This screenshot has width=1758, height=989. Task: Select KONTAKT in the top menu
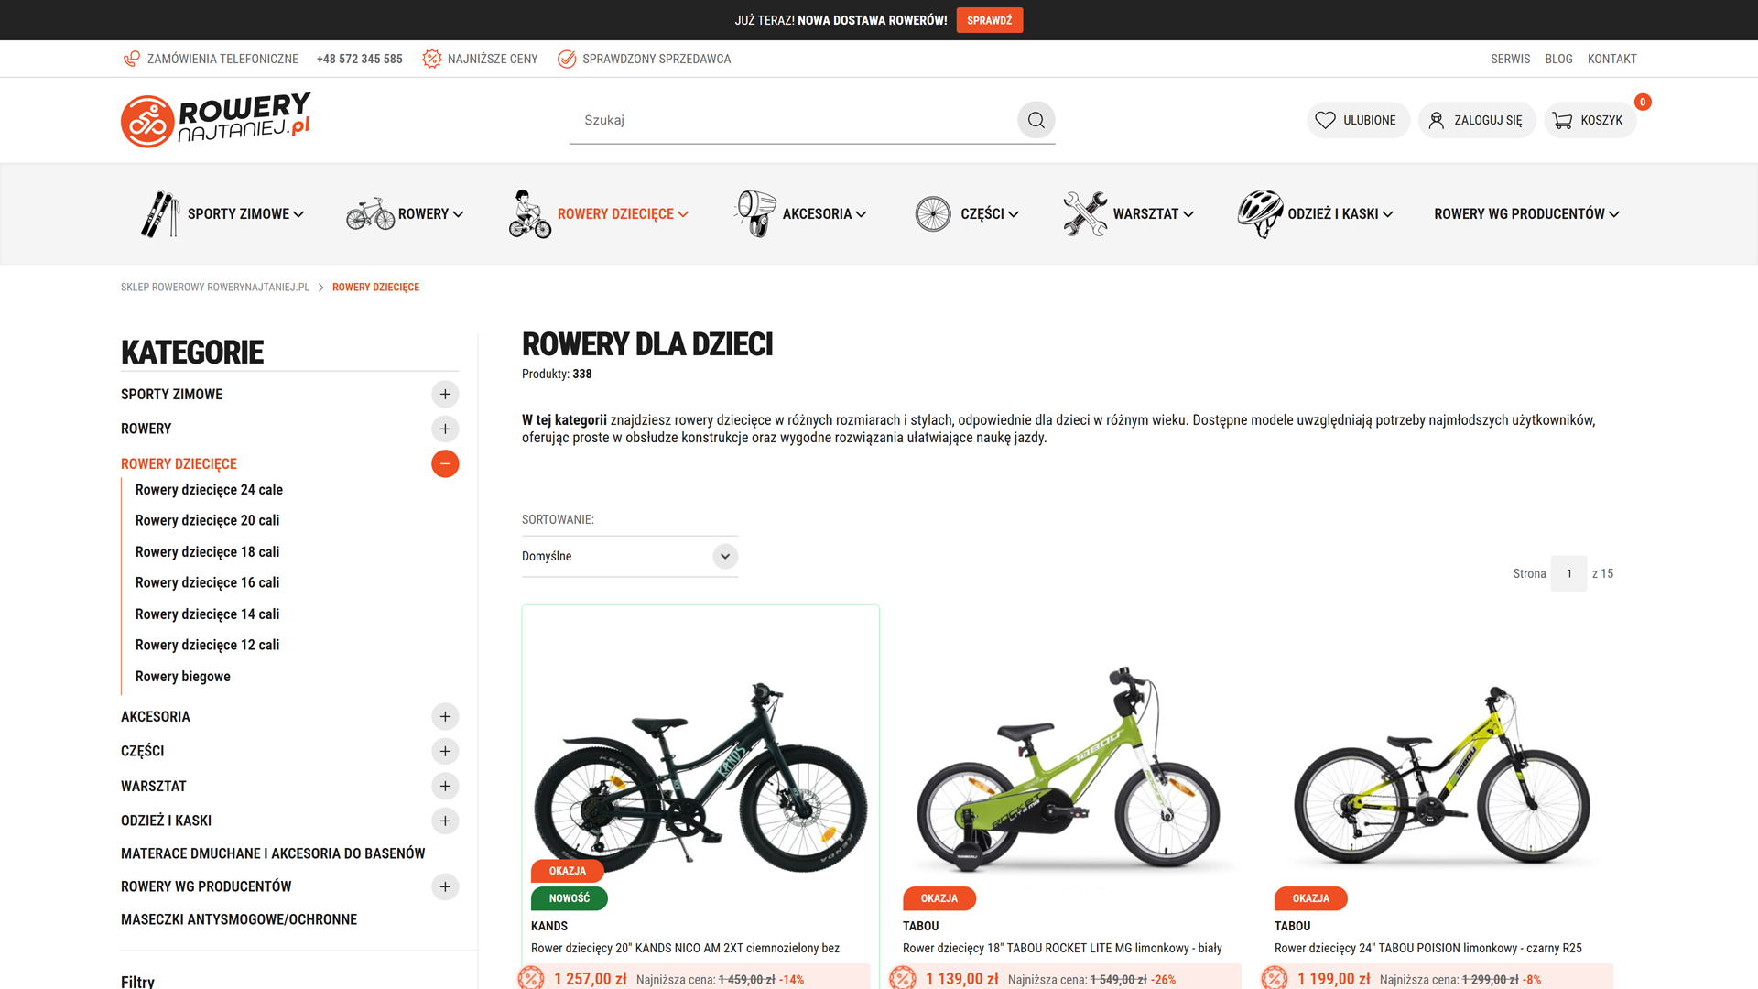pos(1612,58)
